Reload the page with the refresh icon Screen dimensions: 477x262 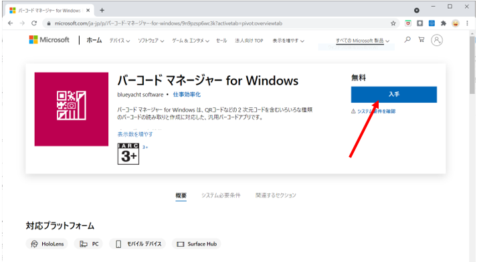tap(34, 23)
